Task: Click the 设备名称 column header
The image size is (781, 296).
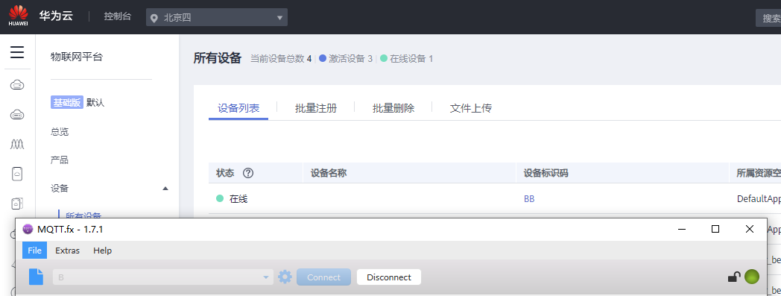Action: [x=329, y=173]
